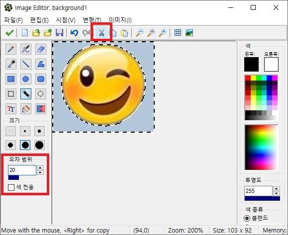288x235 pixels.
Task: Open the 이미지(I) menu
Action: (120, 20)
